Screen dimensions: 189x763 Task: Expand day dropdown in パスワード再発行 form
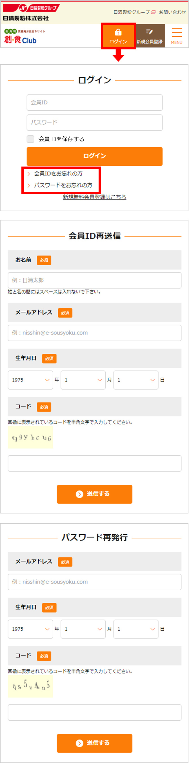pos(136,629)
